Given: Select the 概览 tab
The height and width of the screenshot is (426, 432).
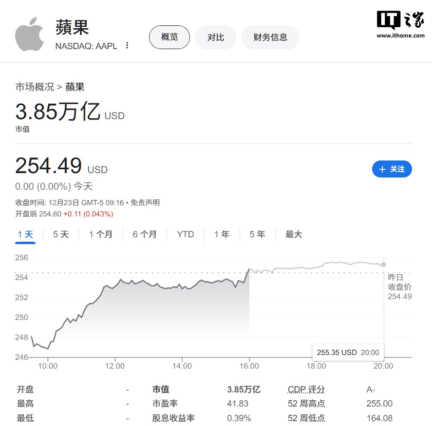Looking at the screenshot, I should [x=169, y=37].
